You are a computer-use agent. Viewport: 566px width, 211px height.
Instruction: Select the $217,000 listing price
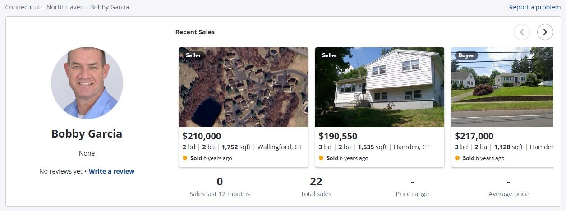[474, 136]
